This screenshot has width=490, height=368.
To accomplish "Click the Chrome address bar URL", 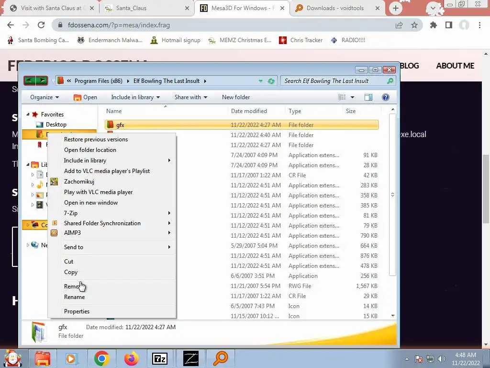I will 119,25.
